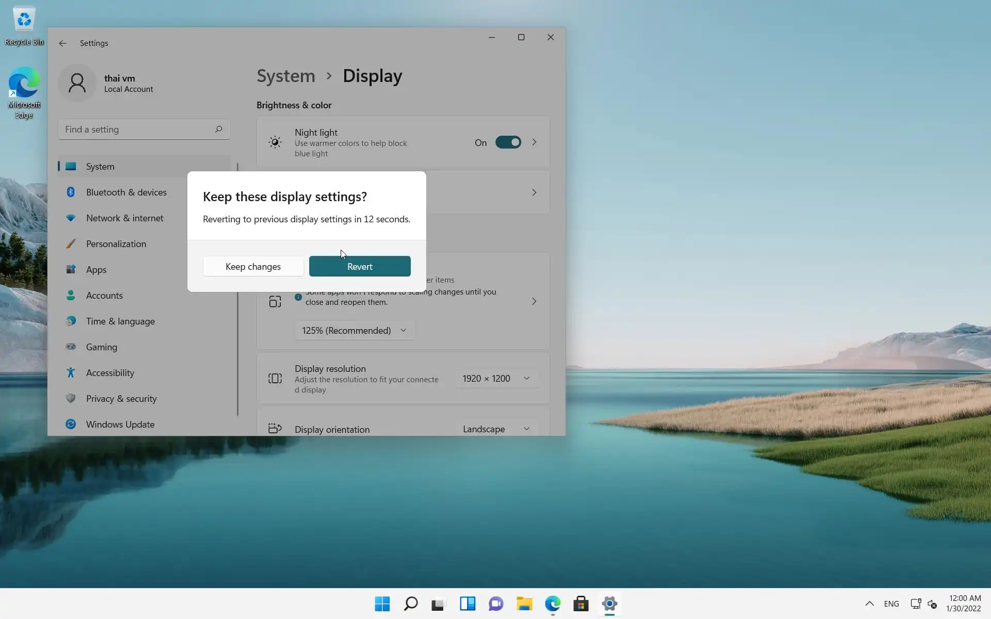Screen dimensions: 991x619
Task: Click the search magnifier in Find a setting
Action: (218, 129)
